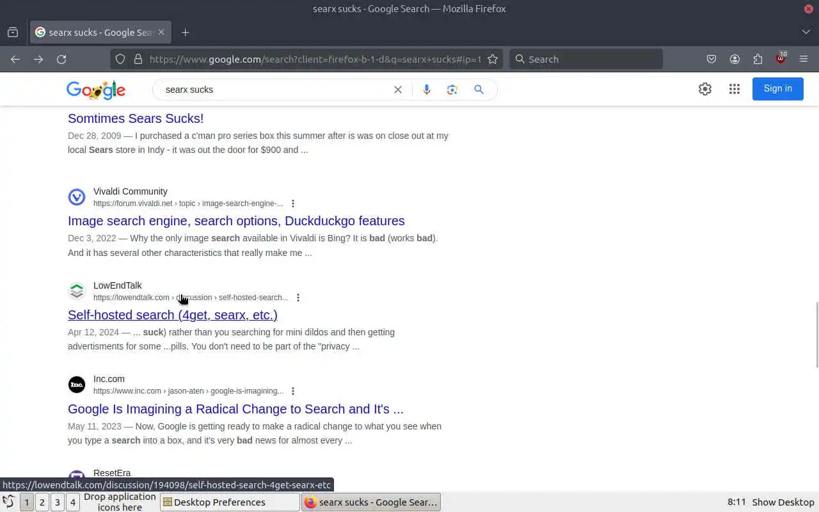Open more options for Inc.com result
Image resolution: width=819 pixels, height=512 pixels.
(293, 391)
